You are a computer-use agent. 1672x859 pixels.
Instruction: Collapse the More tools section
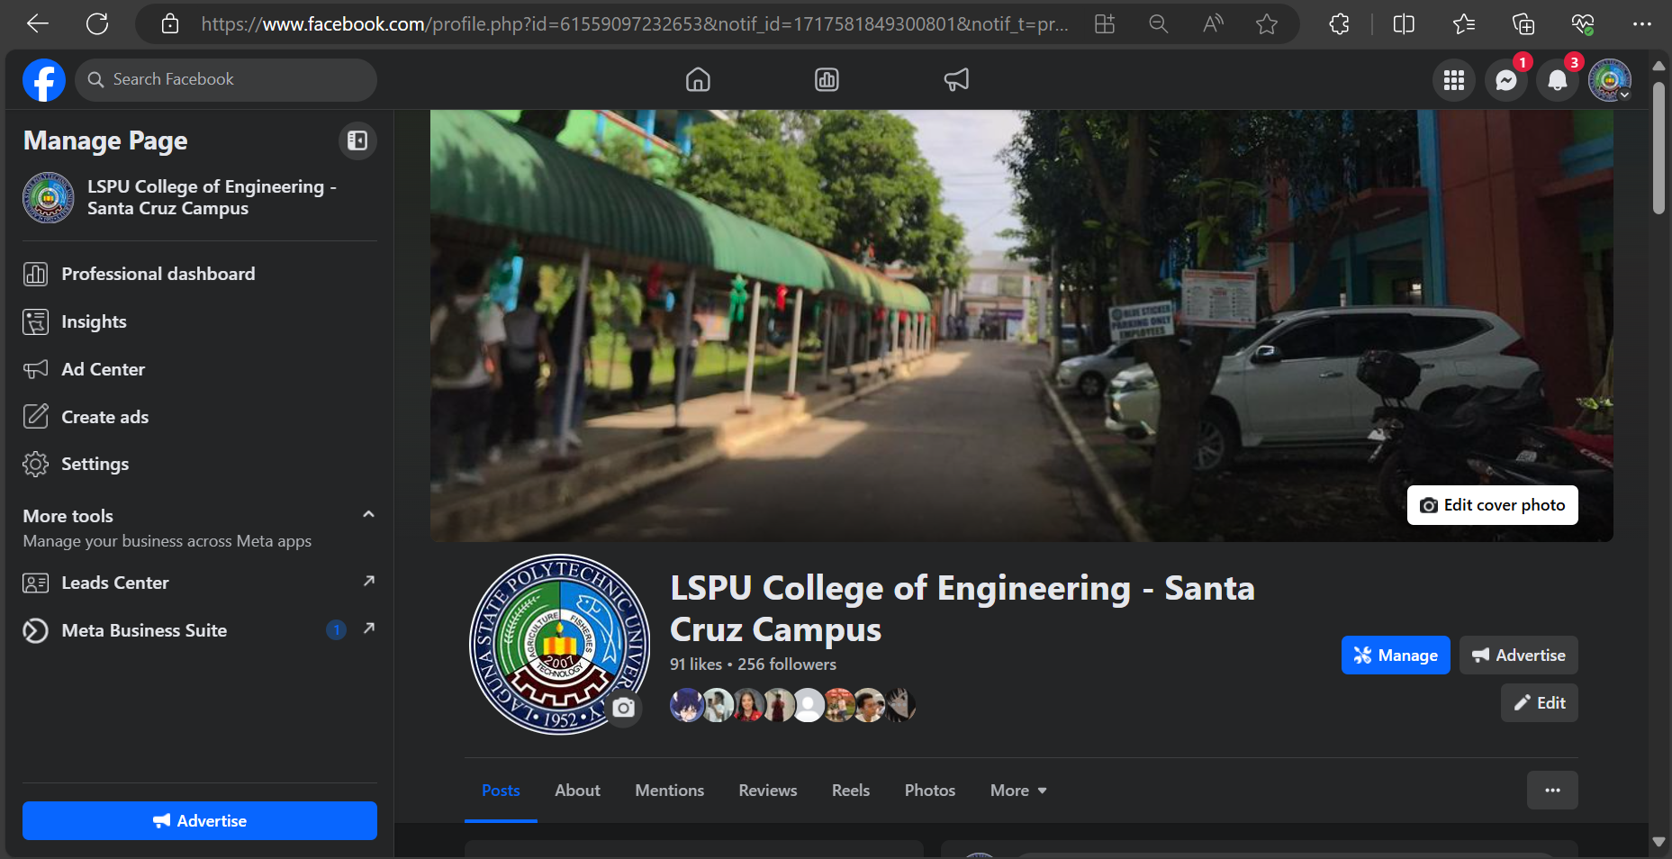(368, 514)
